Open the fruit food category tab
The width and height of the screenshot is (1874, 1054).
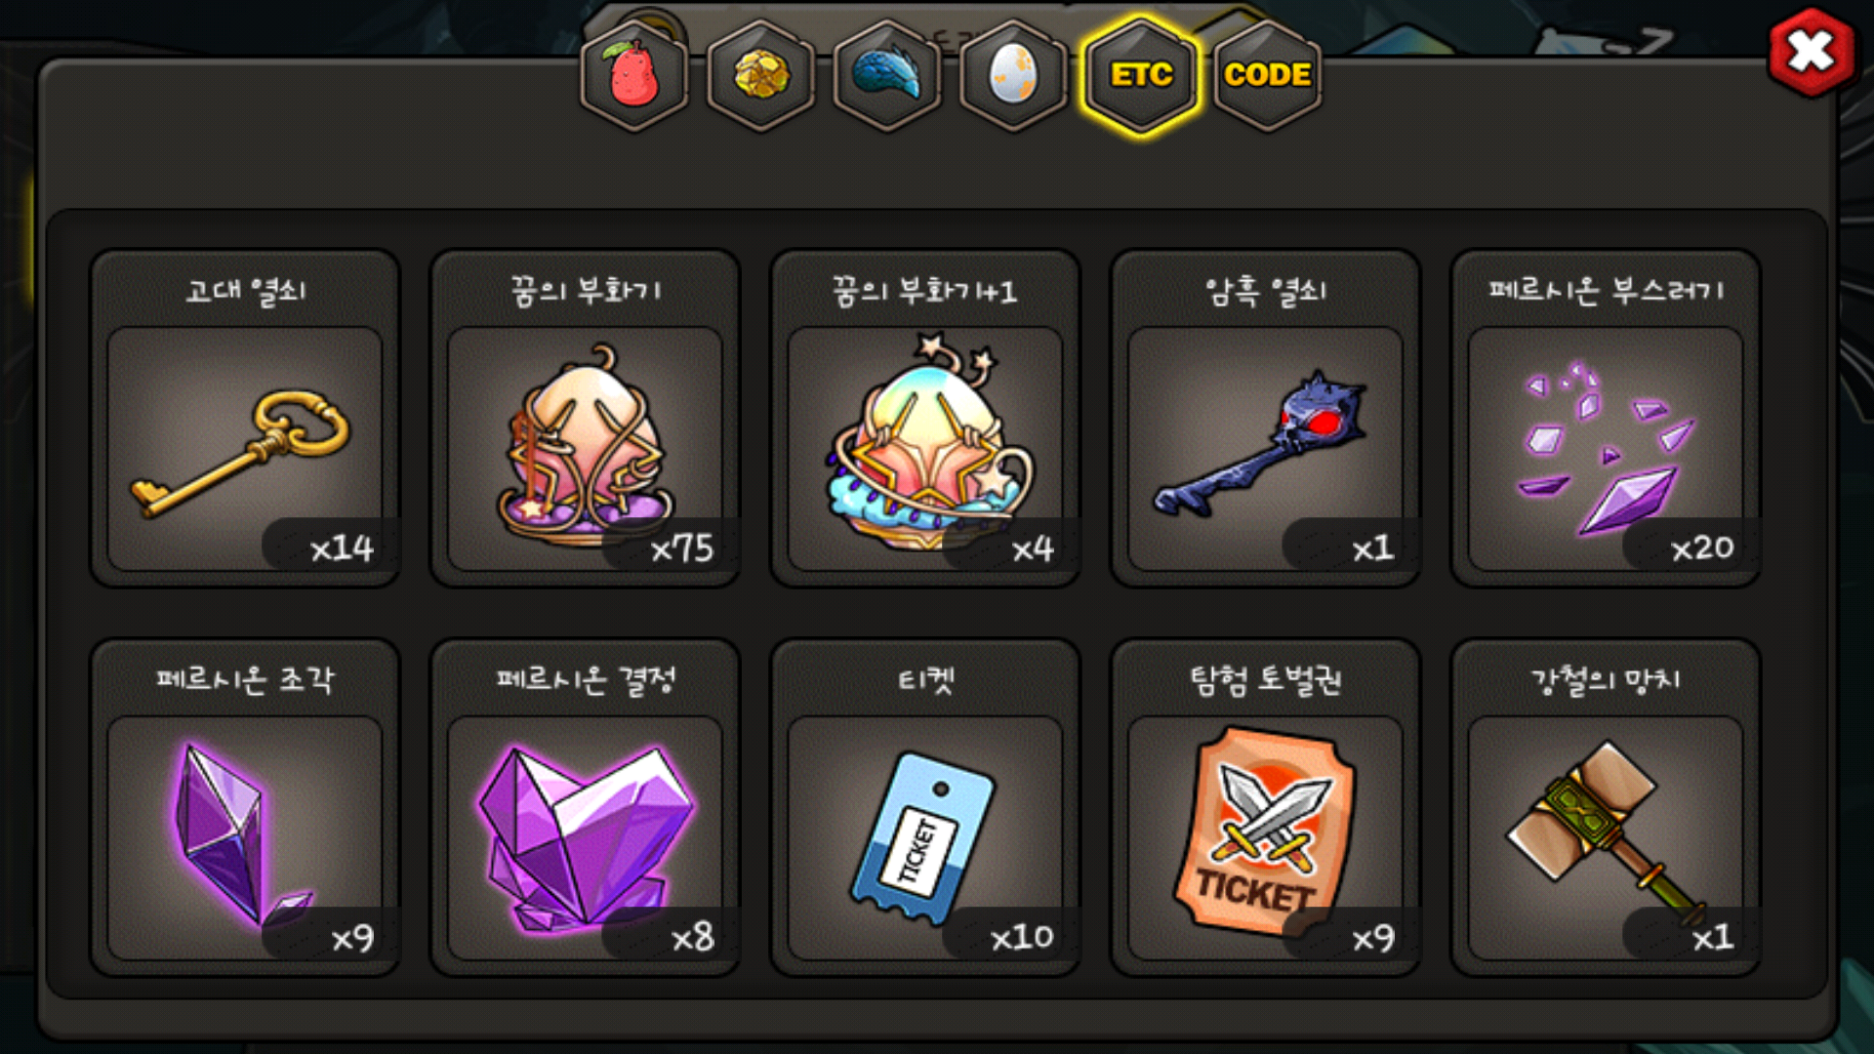pos(634,75)
